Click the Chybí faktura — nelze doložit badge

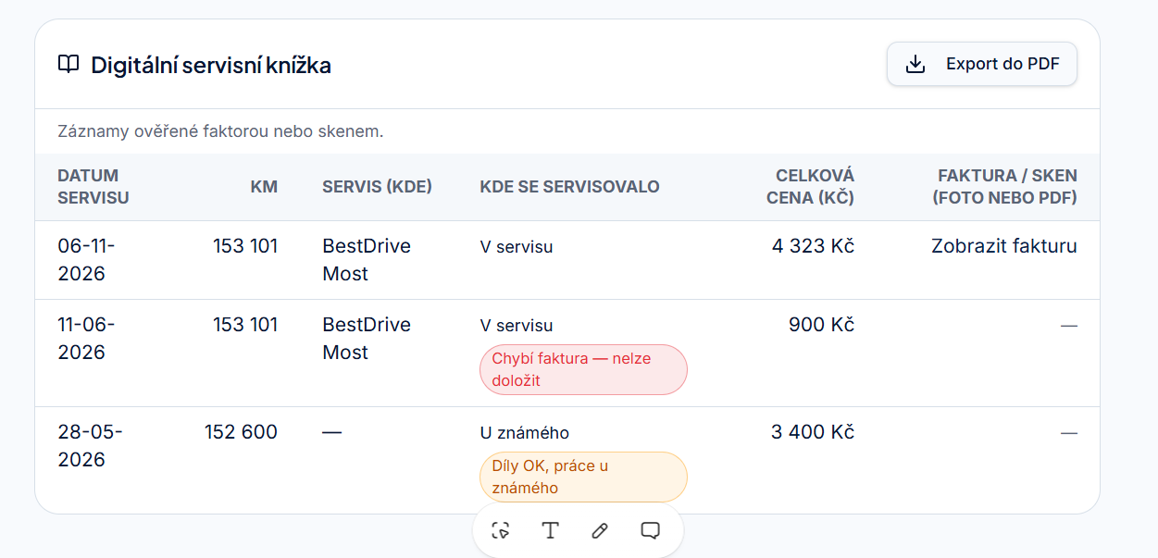tap(583, 370)
